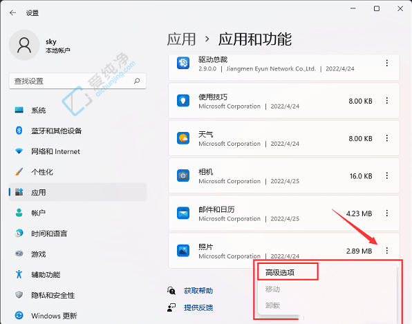Open 系统 settings category
Screen dimensions: 412x324
77,110
